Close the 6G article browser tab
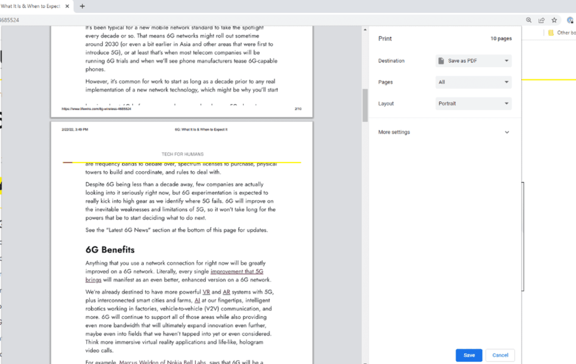The width and height of the screenshot is (576, 364). (x=66, y=7)
